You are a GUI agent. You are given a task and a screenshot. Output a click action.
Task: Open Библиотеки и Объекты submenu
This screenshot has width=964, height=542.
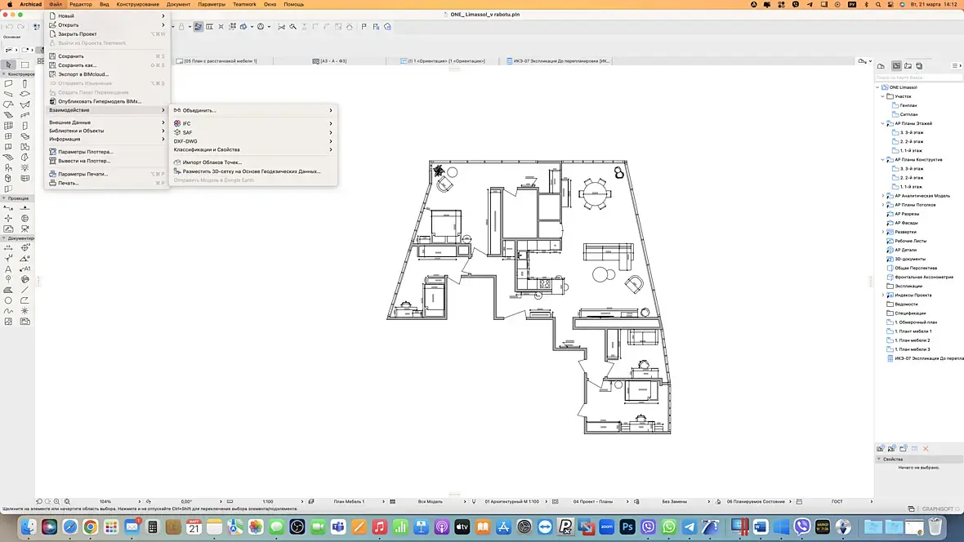[107, 131]
